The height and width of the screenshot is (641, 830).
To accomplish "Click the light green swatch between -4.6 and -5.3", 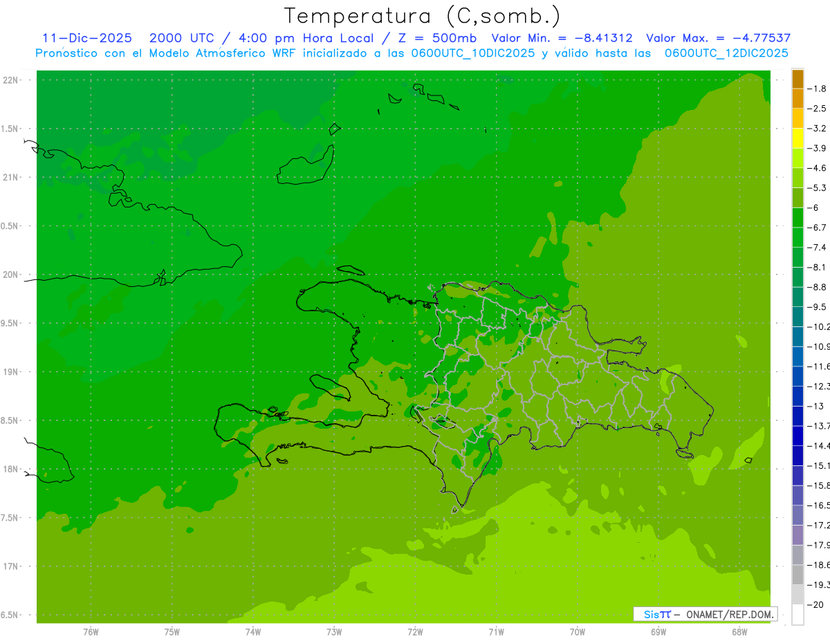I will pos(797,178).
